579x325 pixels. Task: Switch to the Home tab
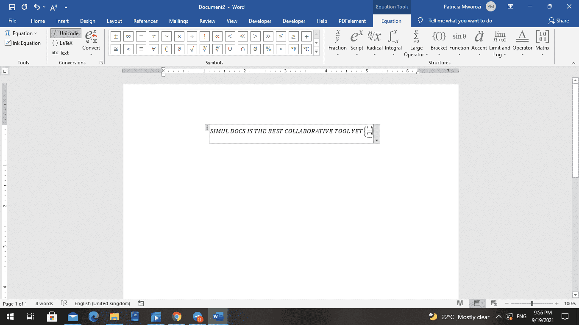pos(38,21)
